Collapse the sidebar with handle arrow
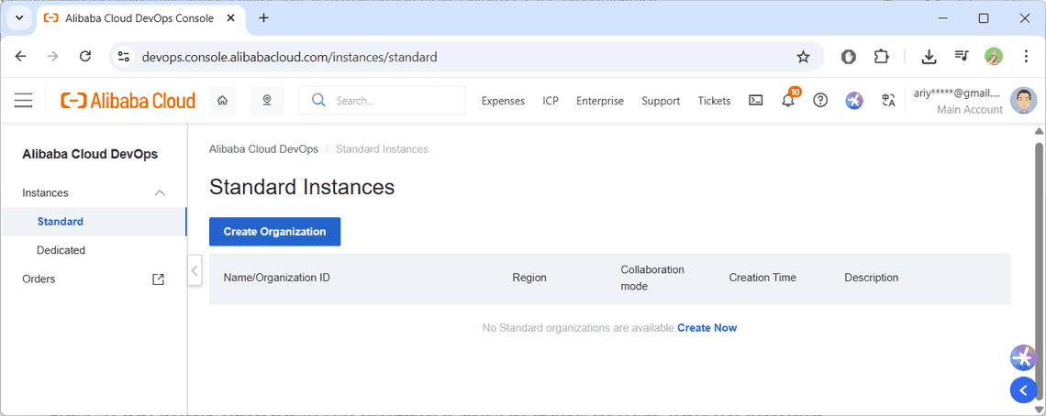Image resolution: width=1046 pixels, height=416 pixels. 195,270
